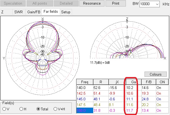Select the 140.0 frequency row

(84, 88)
